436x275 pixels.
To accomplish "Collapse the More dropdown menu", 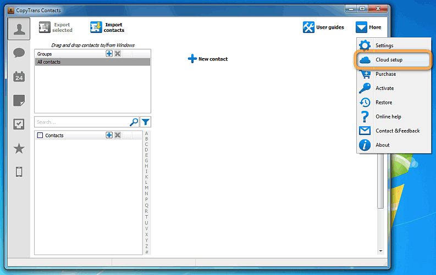I will point(368,27).
